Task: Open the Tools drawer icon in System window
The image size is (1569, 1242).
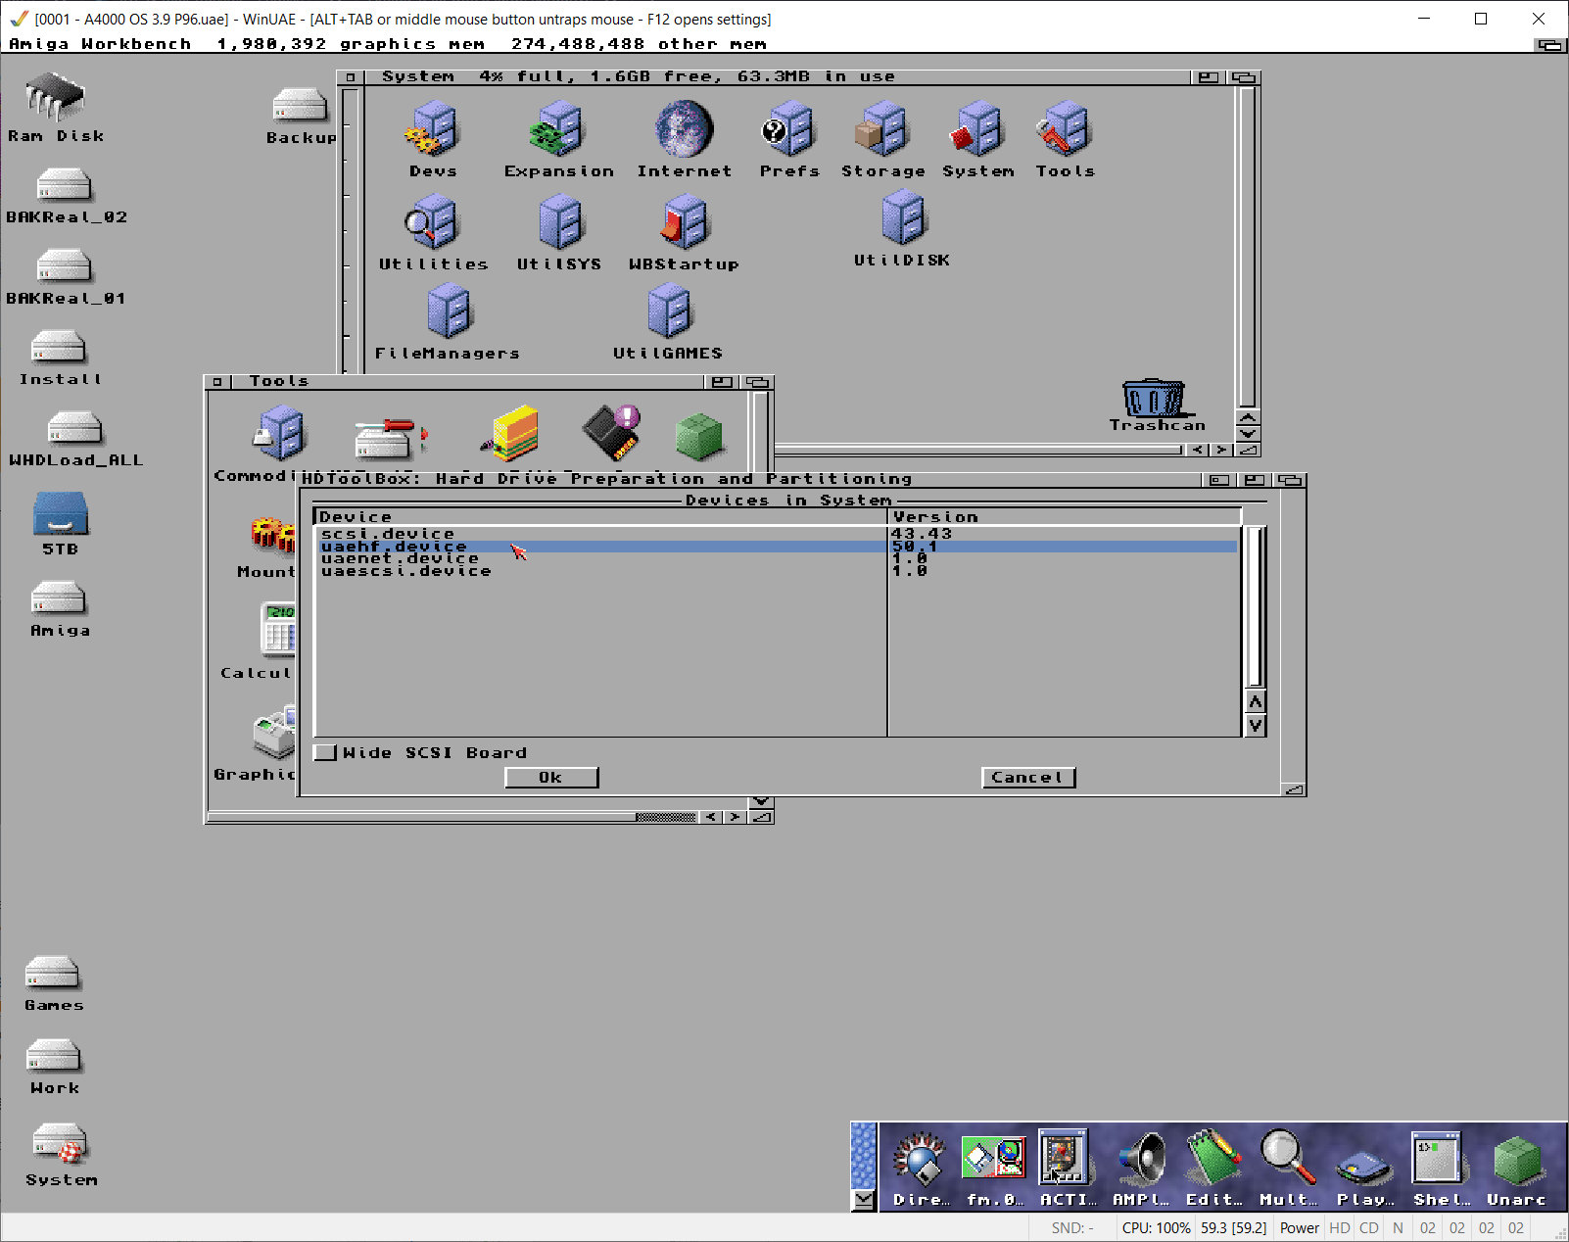Action: click(1066, 139)
